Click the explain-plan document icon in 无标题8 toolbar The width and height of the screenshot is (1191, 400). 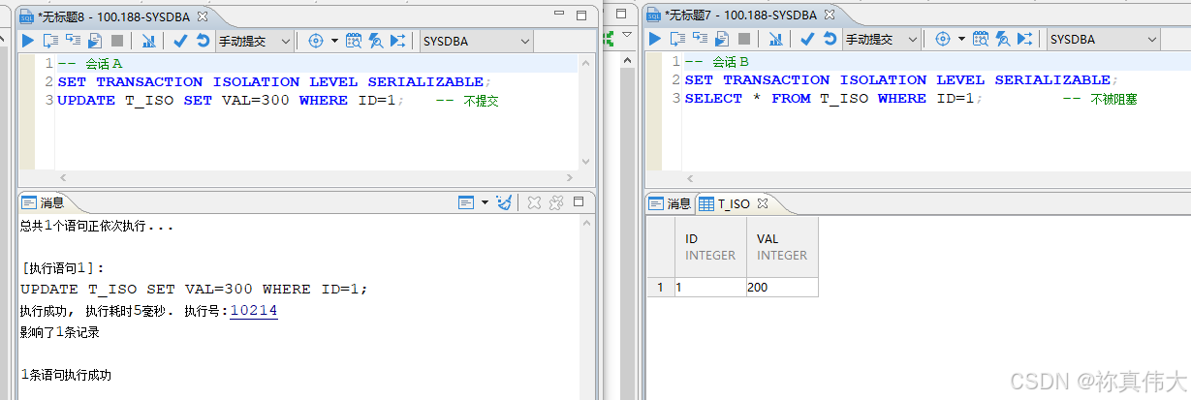(x=95, y=41)
